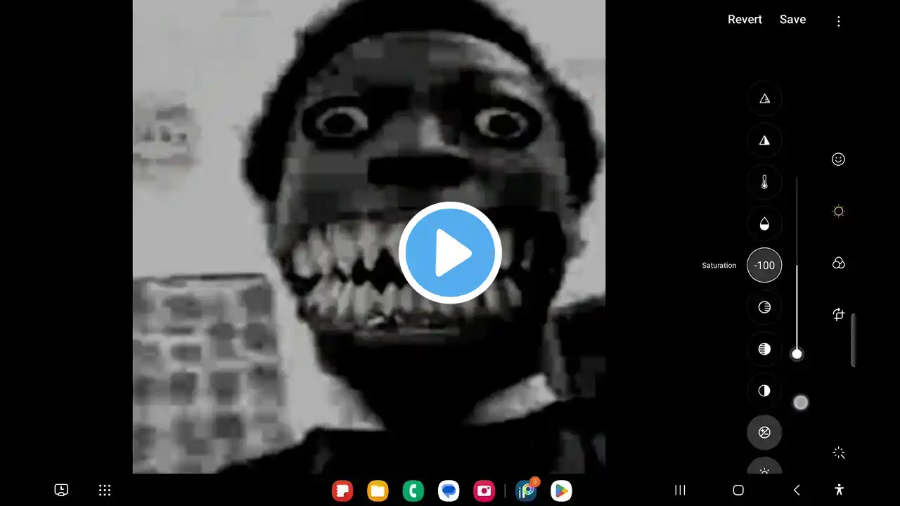
Task: Select the Sharpness adjustment icon
Action: (x=764, y=141)
